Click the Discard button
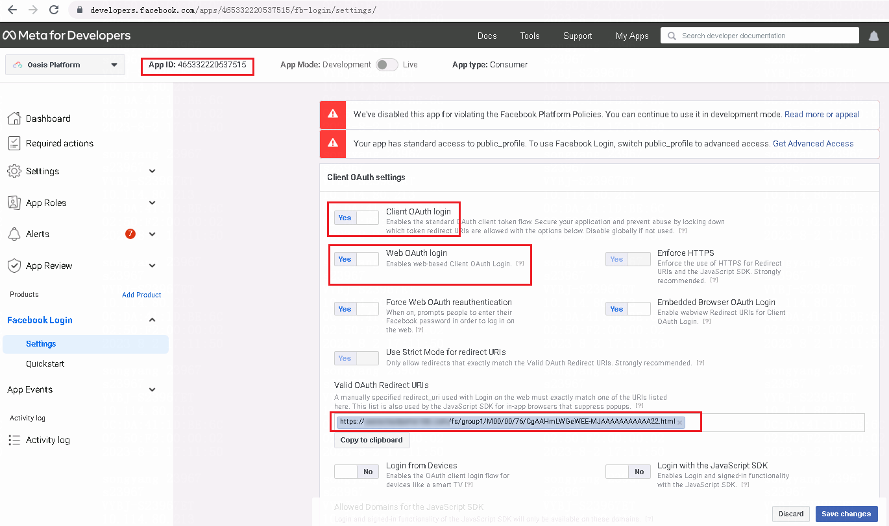Image resolution: width=889 pixels, height=526 pixels. pyautogui.click(x=791, y=514)
